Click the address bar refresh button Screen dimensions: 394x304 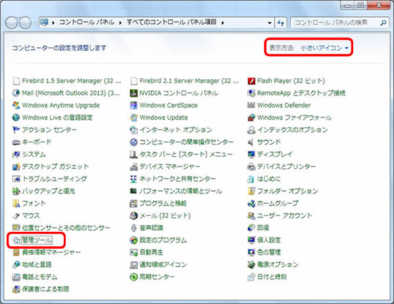coord(280,23)
